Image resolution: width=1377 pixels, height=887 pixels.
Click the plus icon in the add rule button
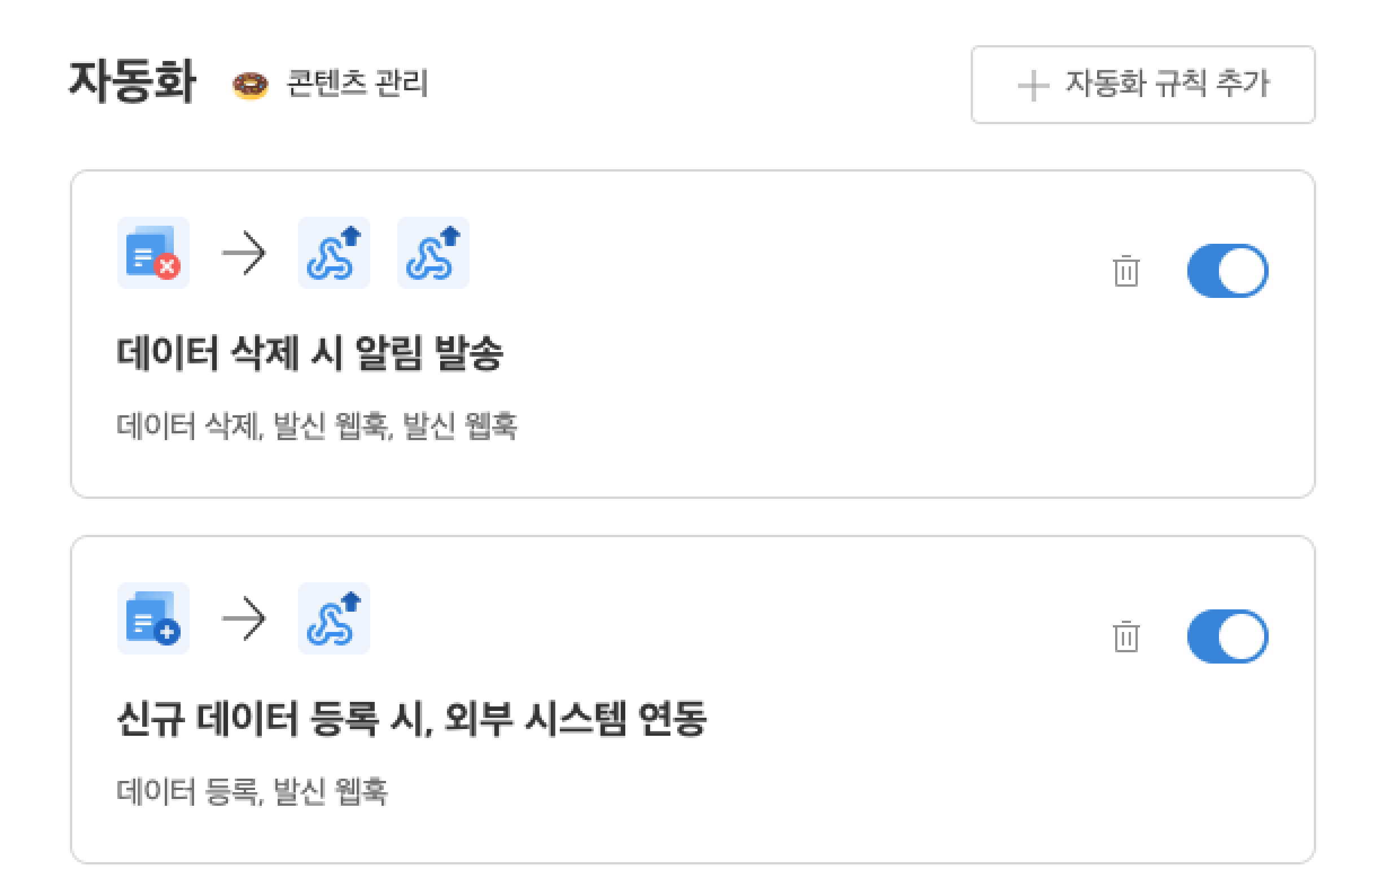pos(1033,86)
